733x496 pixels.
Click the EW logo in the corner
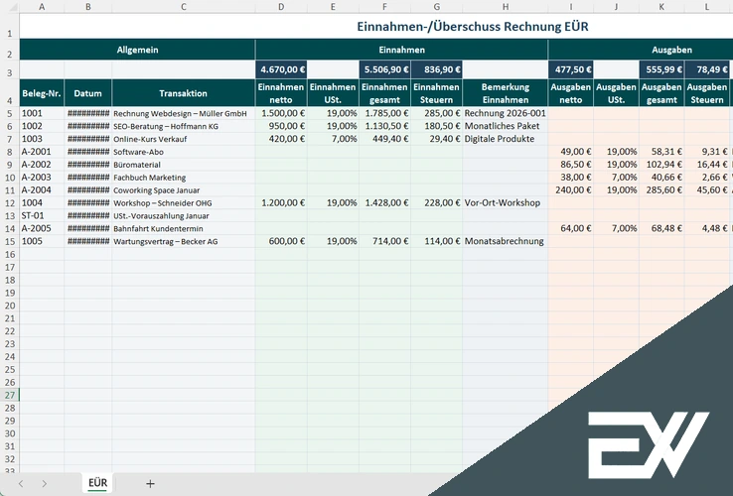[647, 442]
